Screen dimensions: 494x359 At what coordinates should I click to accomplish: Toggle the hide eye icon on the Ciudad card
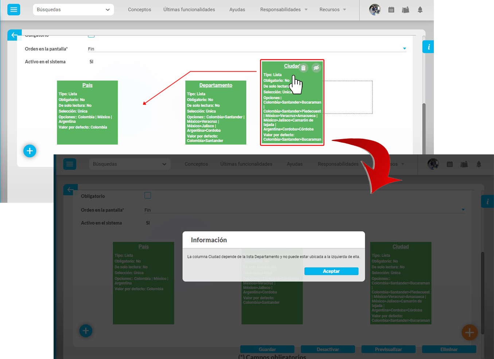coord(316,68)
